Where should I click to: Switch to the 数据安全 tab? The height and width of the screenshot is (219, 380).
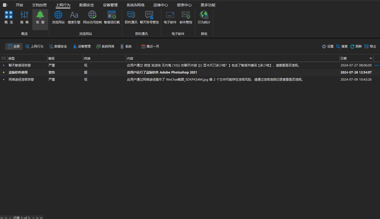click(87, 5)
